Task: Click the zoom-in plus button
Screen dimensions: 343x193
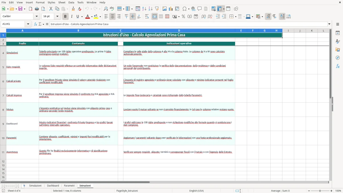Action: [332, 191]
